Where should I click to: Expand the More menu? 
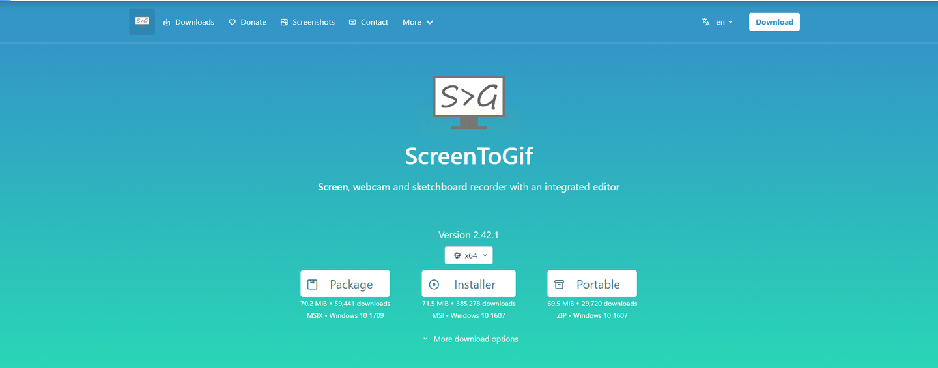coord(418,22)
